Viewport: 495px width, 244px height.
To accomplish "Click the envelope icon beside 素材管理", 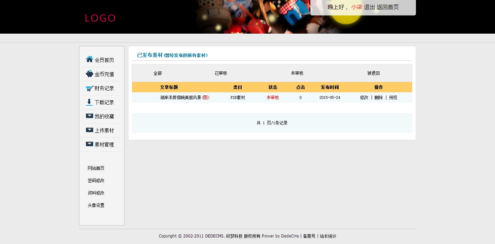I will 89,144.
